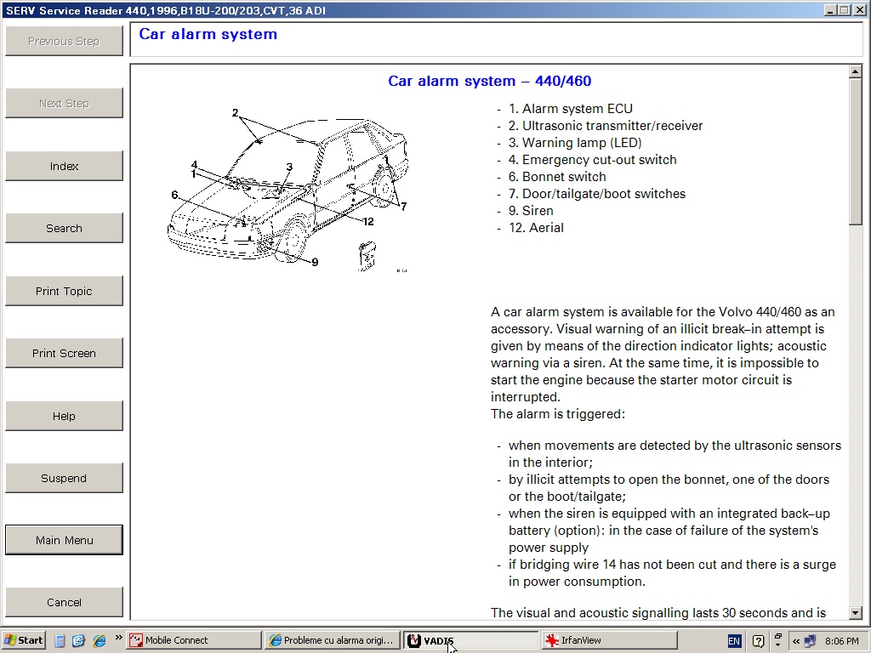Click '4. Emergency cut-out switch' text
The height and width of the screenshot is (653, 871).
point(593,160)
